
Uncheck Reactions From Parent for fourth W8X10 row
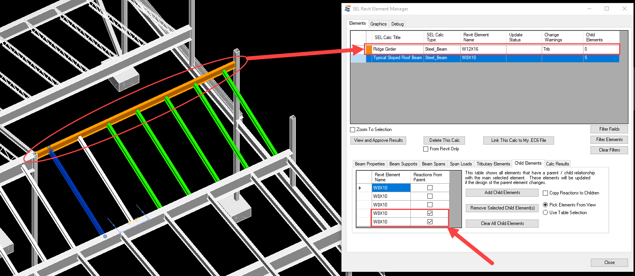coord(430,213)
